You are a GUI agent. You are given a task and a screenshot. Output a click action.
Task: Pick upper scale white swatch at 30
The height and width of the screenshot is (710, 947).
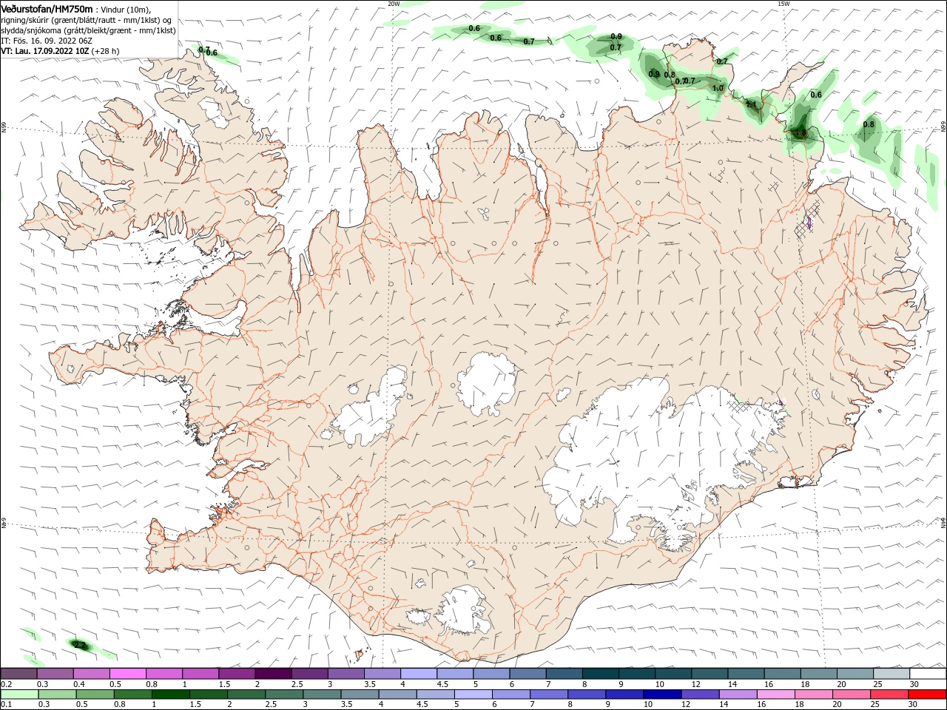coord(929,674)
